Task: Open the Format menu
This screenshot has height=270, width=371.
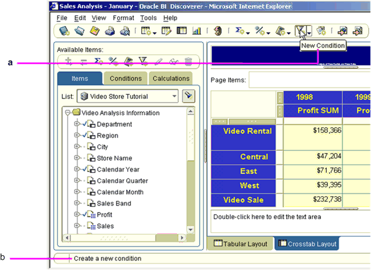Action: [x=123, y=18]
